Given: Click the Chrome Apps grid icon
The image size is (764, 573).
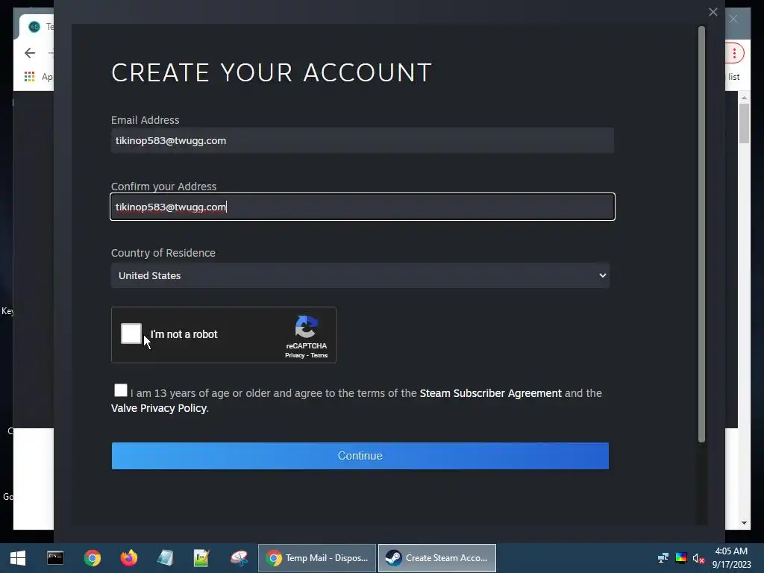Looking at the screenshot, I should 29,77.
